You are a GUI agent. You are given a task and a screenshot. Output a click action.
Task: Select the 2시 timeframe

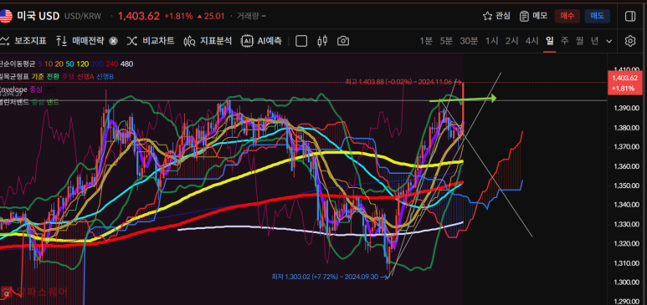click(x=512, y=41)
